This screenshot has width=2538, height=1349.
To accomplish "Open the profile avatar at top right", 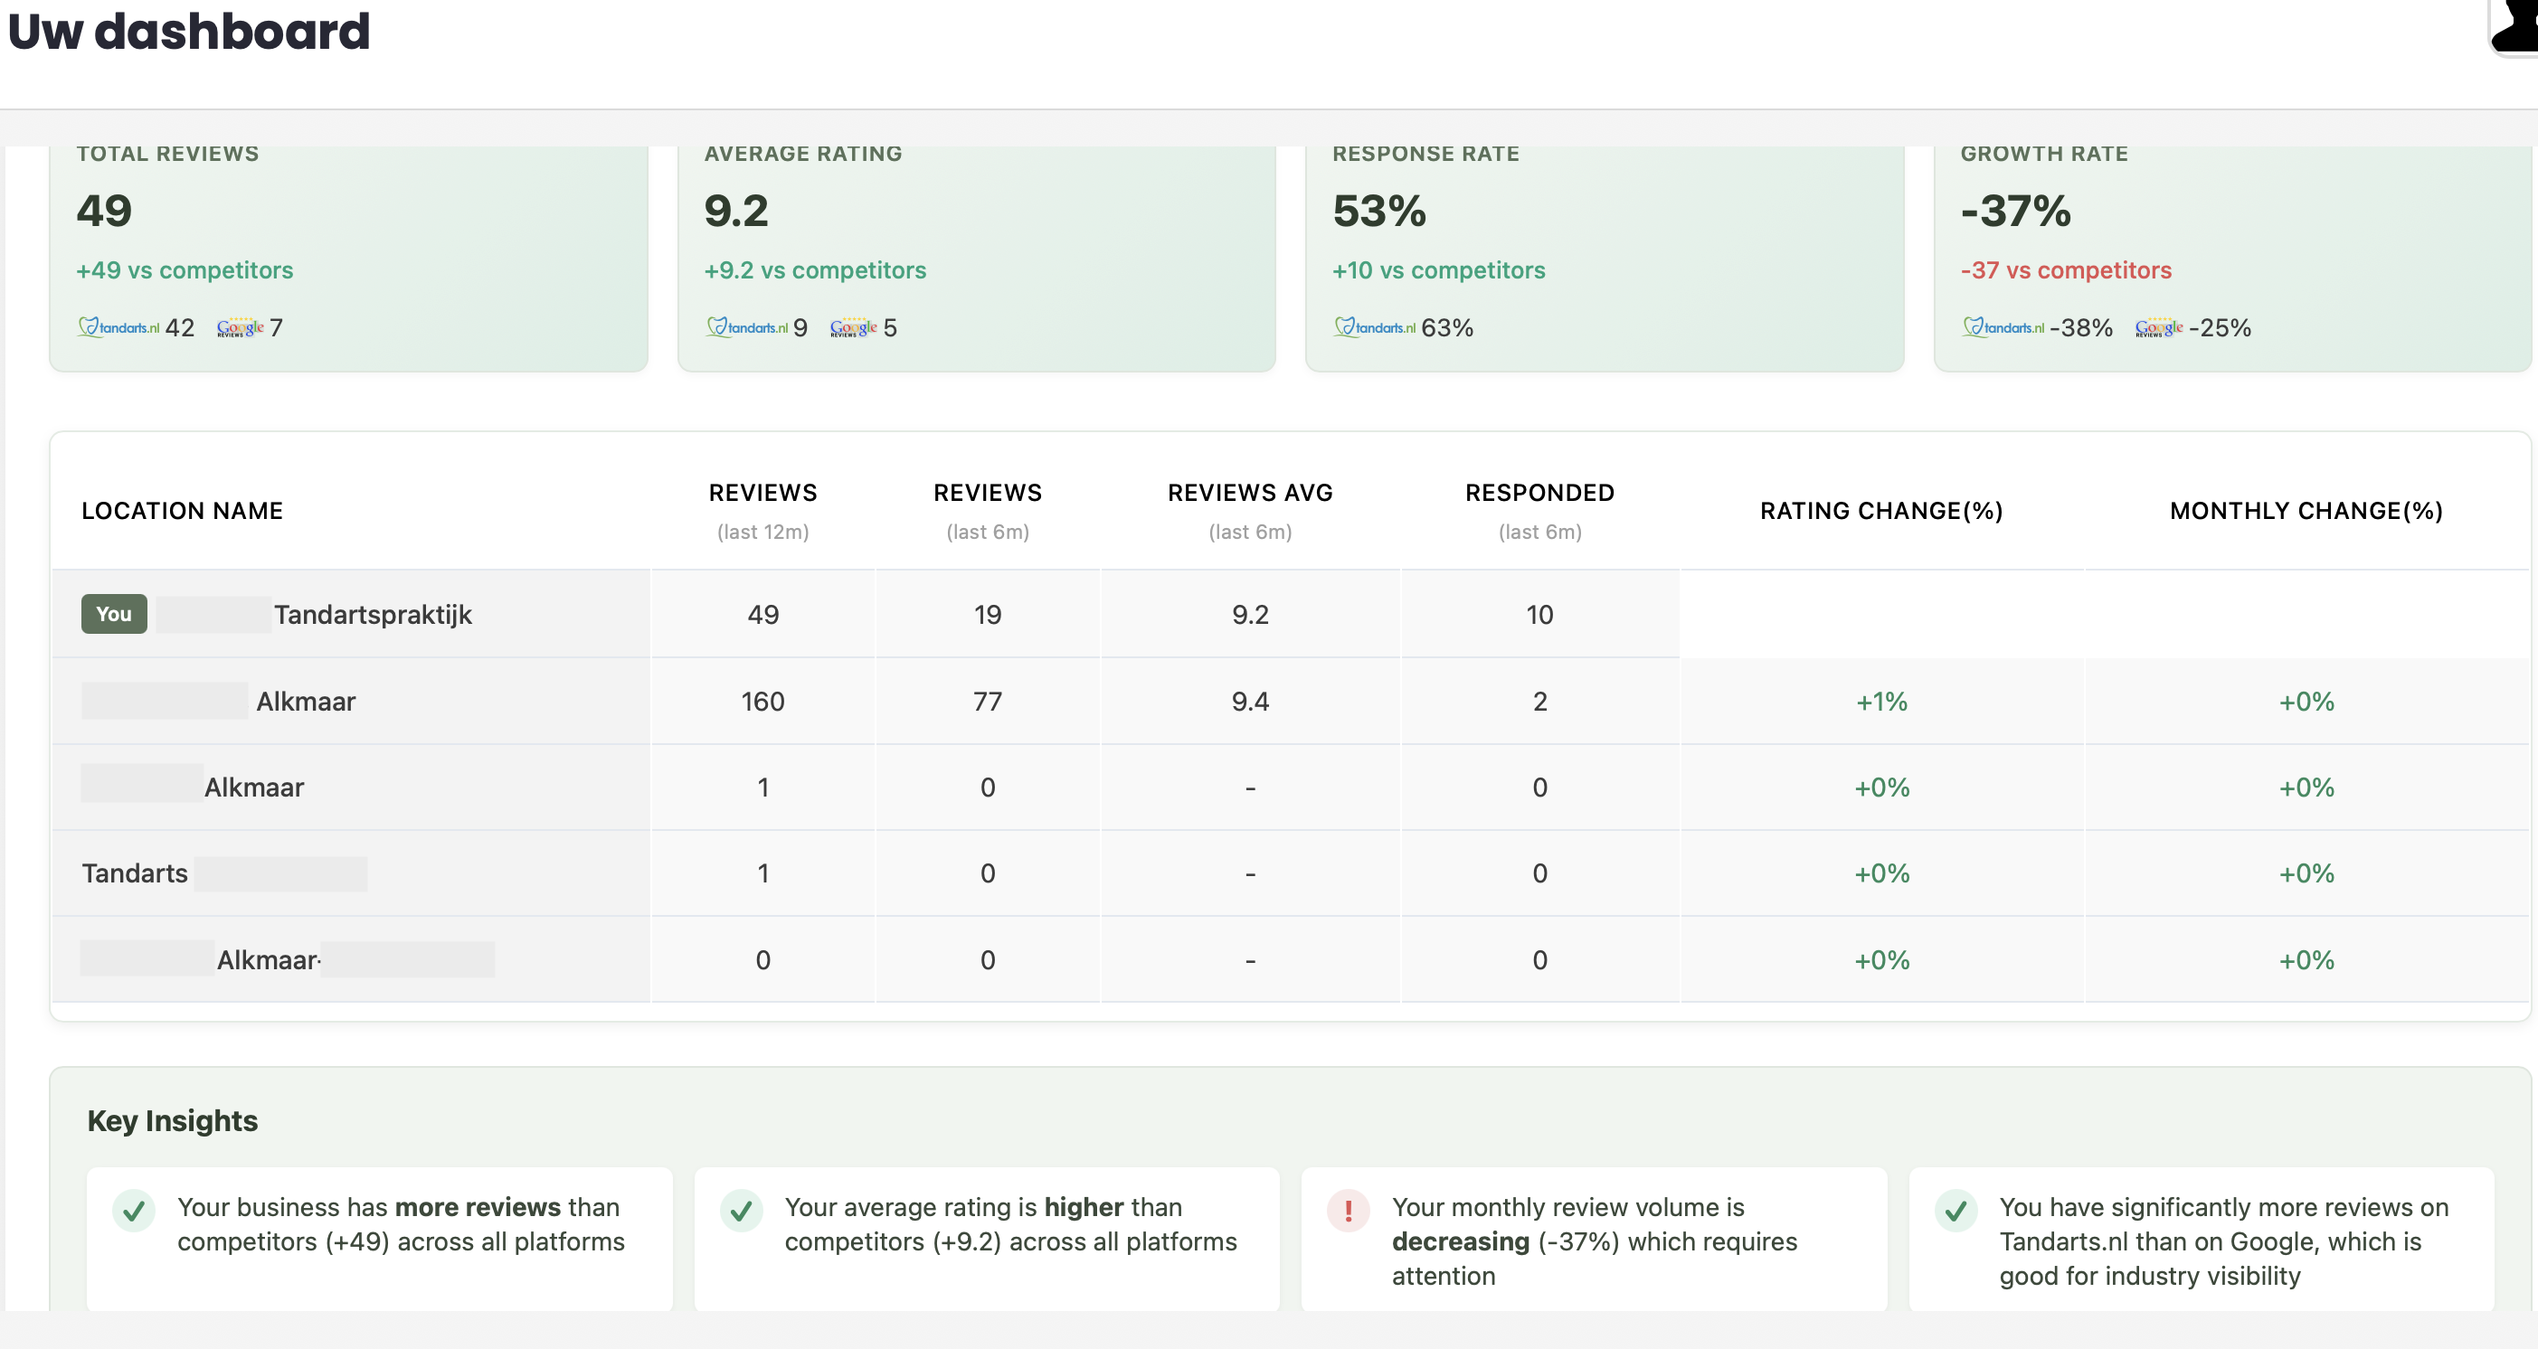I will click(x=2516, y=27).
